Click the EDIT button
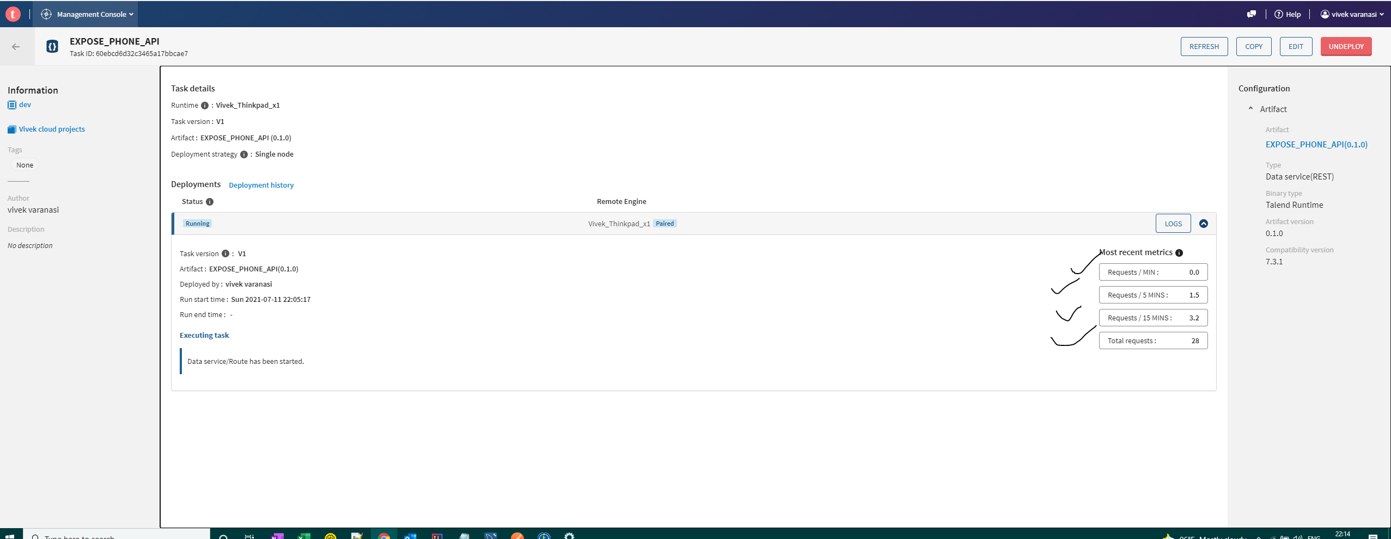Screen dimensions: 1391x539 point(1296,47)
